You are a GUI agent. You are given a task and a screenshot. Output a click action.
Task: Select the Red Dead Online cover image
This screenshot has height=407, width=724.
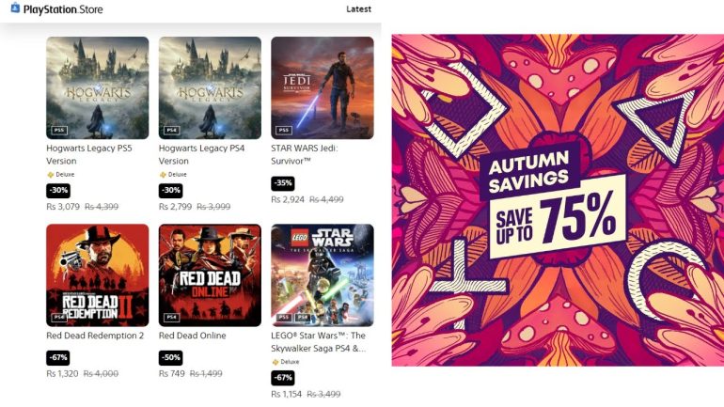(x=210, y=275)
